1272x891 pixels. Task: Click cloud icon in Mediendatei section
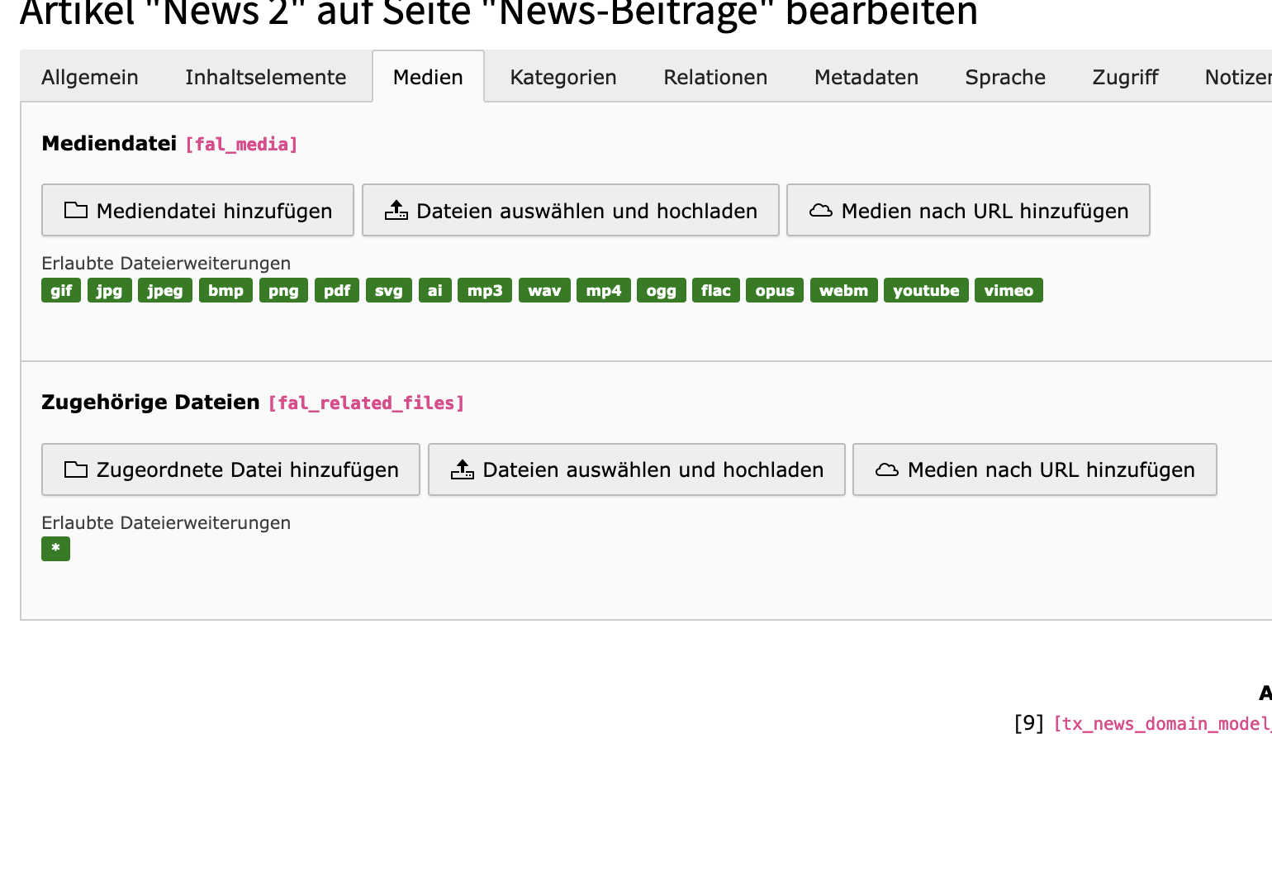(x=820, y=211)
